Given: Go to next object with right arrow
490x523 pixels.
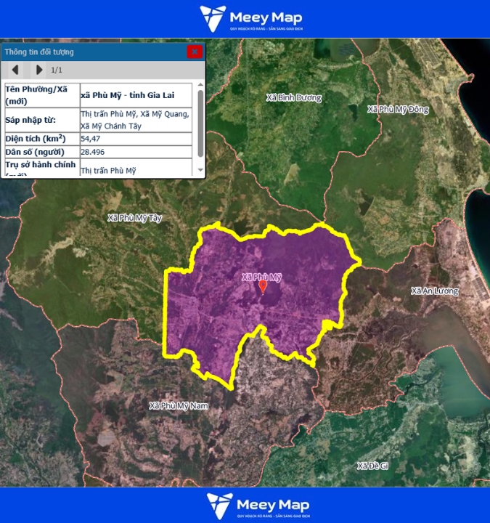Looking at the screenshot, I should point(39,70).
